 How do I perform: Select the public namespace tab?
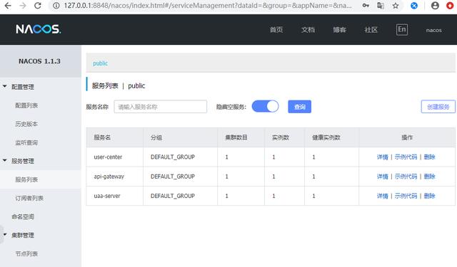pos(100,63)
